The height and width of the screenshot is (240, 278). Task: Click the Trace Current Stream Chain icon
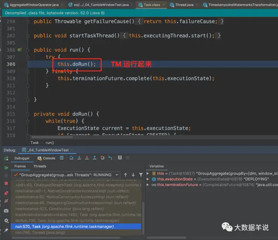point(128,158)
